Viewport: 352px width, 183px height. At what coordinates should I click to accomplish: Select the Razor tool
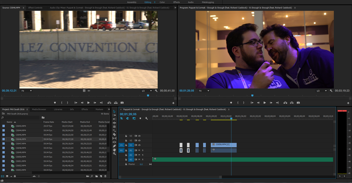click(114, 134)
